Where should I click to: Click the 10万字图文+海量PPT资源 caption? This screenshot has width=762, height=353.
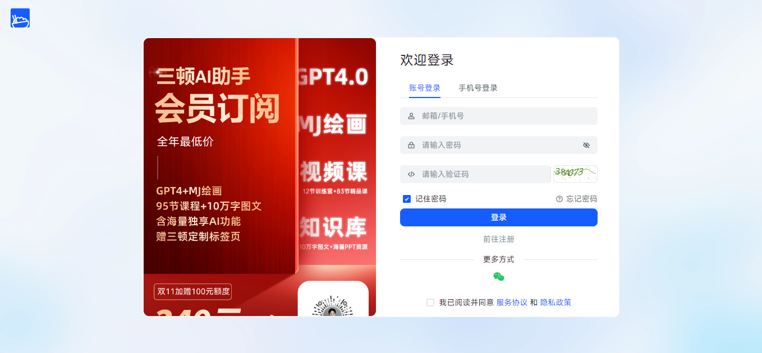[333, 247]
